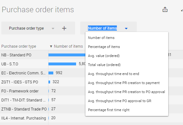
Task: Add a dimension with plus icon
Action: point(64,28)
